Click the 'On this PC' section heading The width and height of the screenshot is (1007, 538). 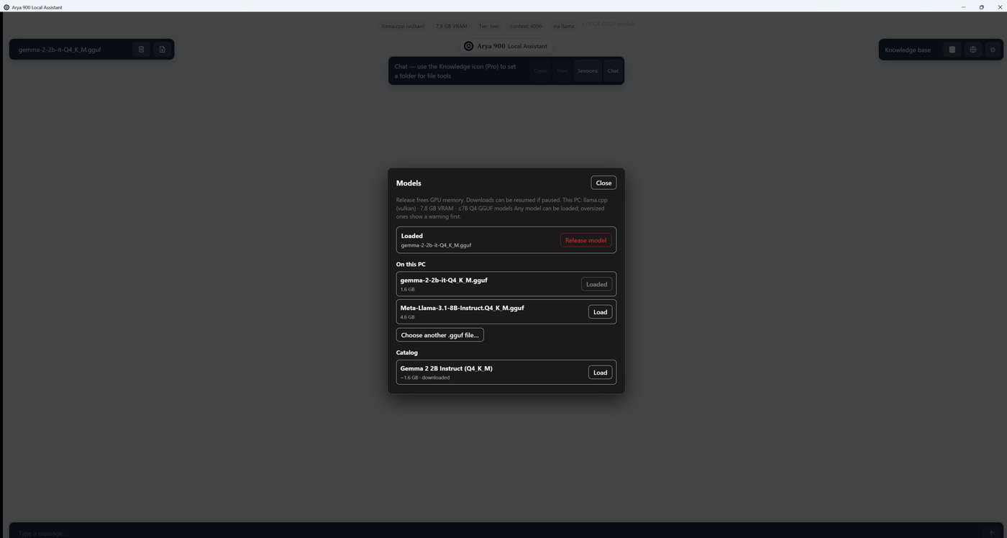[x=411, y=264]
